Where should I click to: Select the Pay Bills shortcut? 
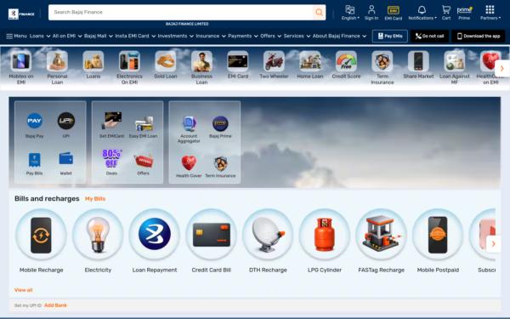click(x=35, y=160)
